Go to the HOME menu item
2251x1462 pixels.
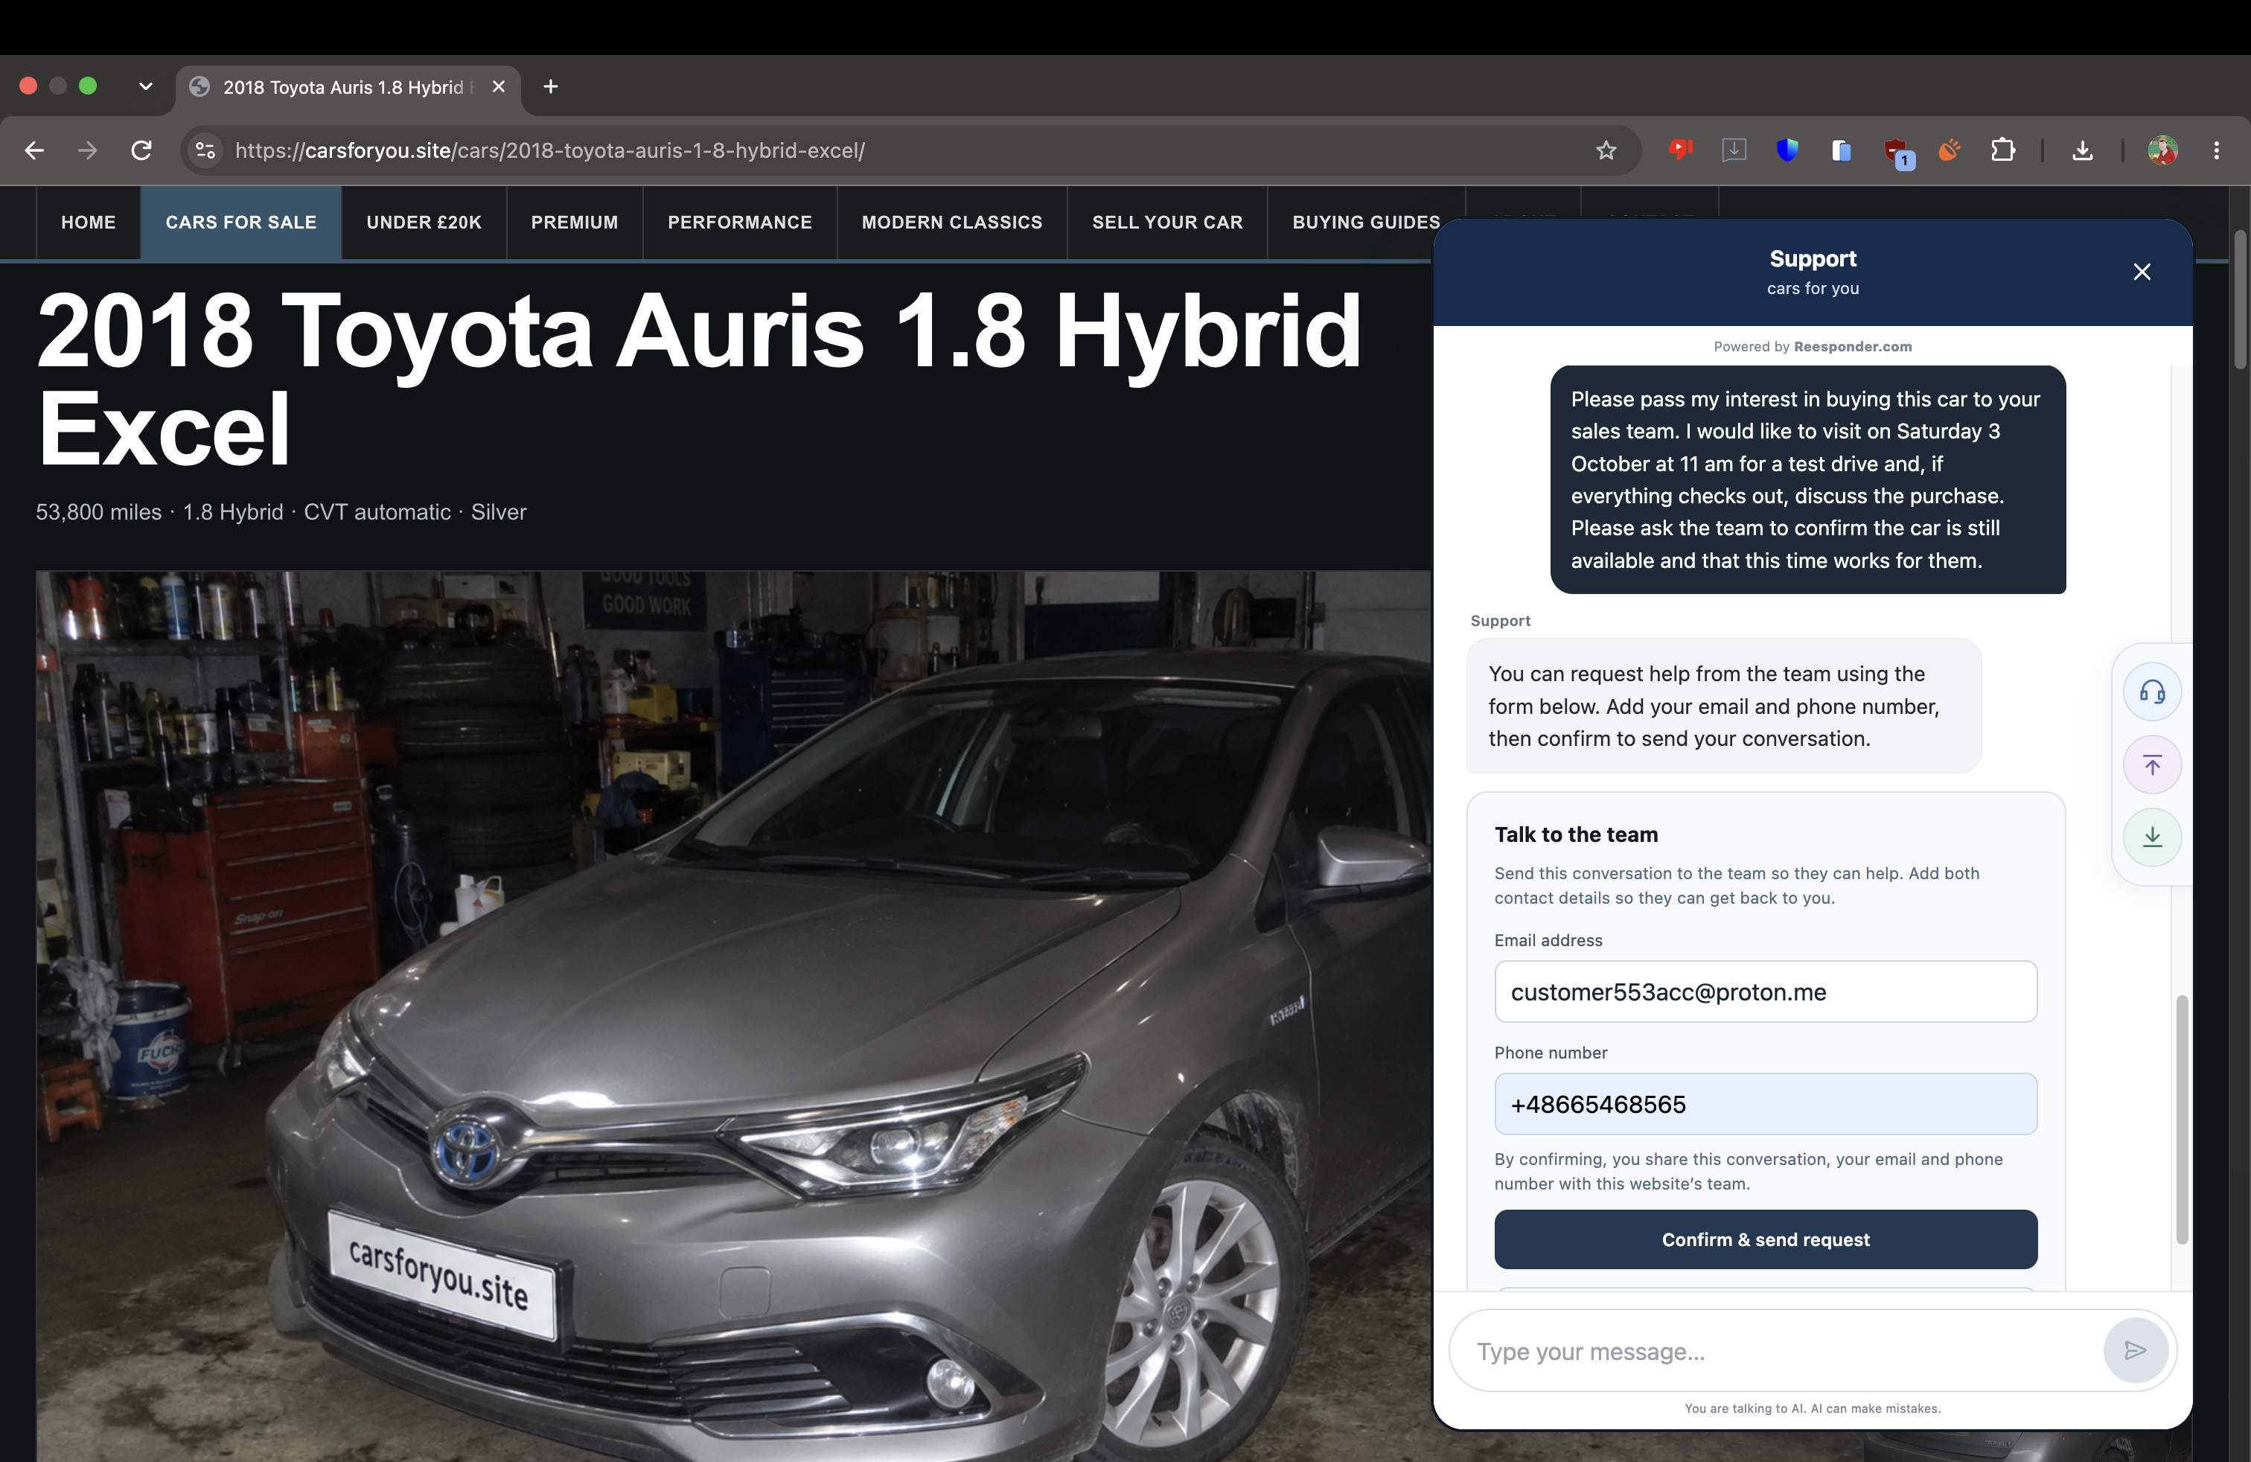89,223
